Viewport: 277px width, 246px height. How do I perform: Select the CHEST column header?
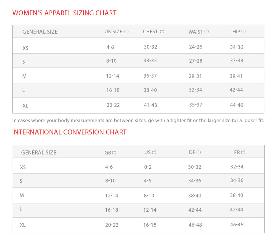coord(153,32)
